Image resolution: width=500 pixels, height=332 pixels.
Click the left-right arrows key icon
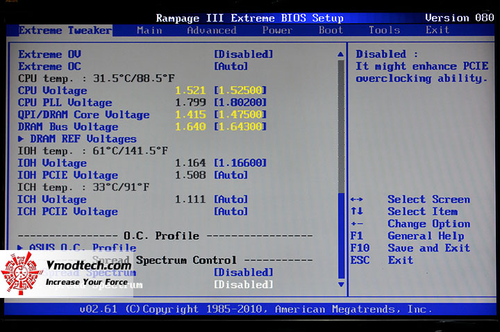point(356,199)
